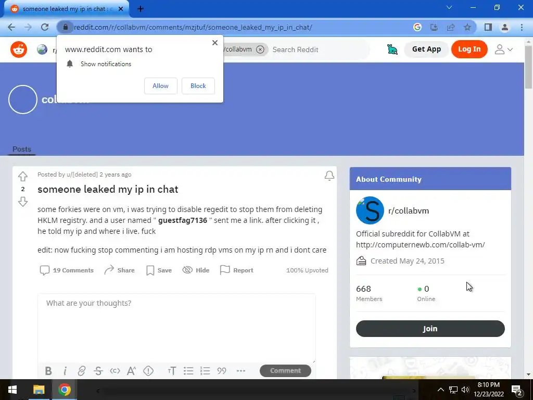Image resolution: width=533 pixels, height=400 pixels.
Task: Click bold username guestfag7136 in post
Action: (183, 220)
